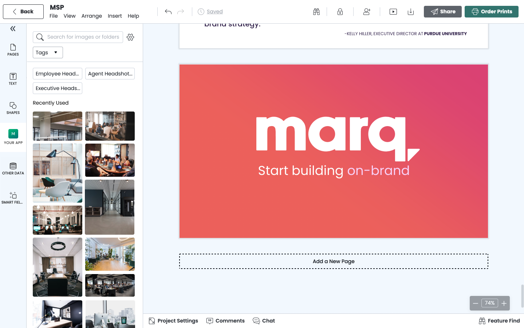
Task: Click the redo arrow
Action: (x=181, y=12)
